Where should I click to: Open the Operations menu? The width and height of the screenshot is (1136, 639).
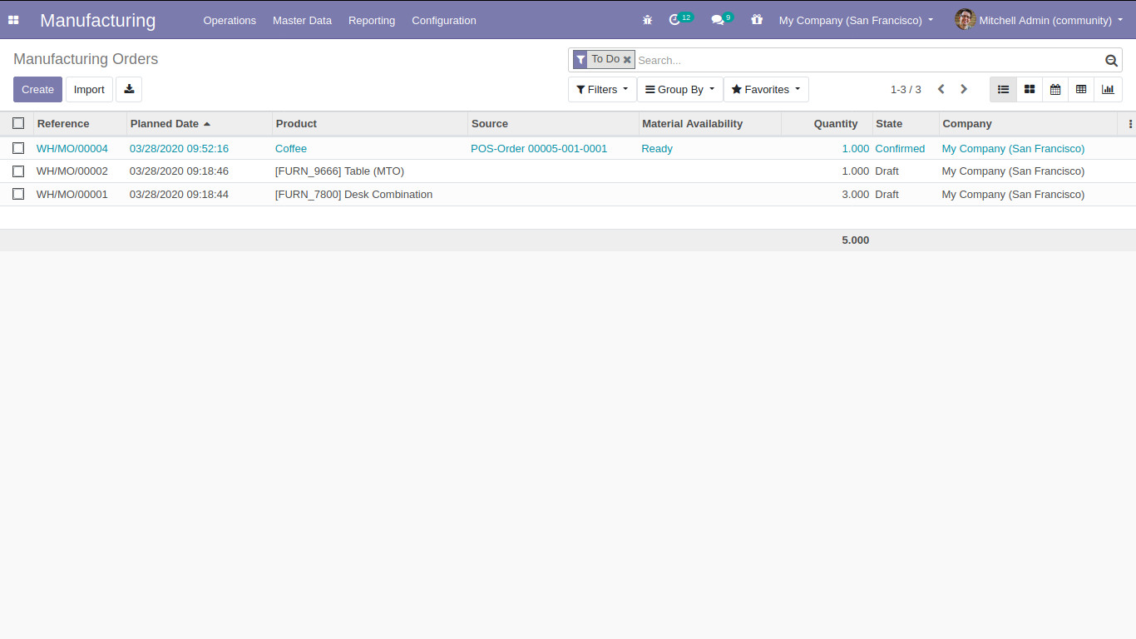[230, 20]
